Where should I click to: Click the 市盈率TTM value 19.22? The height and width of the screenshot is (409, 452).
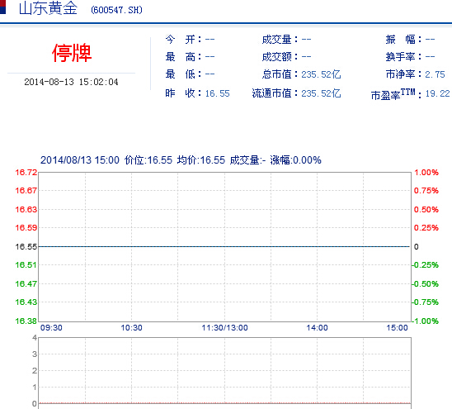coord(438,93)
